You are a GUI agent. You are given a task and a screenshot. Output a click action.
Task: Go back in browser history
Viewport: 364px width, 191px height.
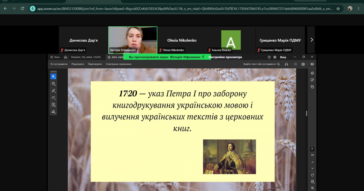[x=5, y=9]
